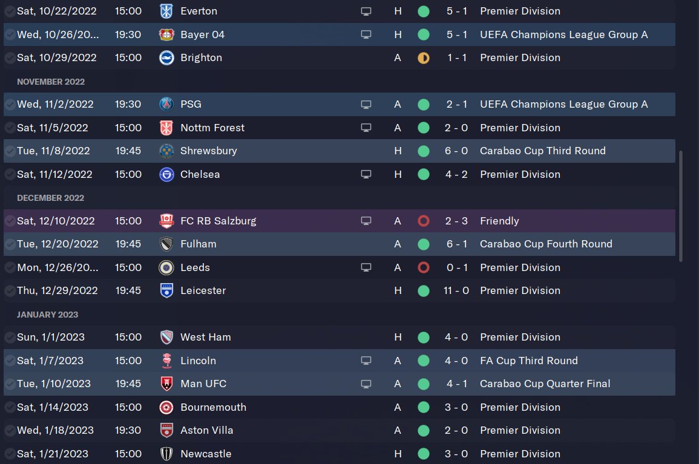Click the Chelsea club badge icon

pyautogui.click(x=166, y=174)
